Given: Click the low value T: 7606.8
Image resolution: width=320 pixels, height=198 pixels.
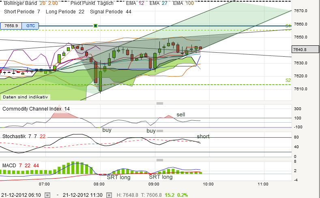Looking at the screenshot, I should pos(151,195).
